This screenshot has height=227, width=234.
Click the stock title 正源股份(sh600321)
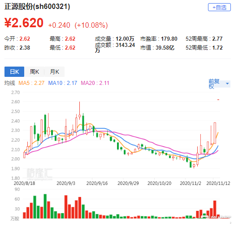click(x=37, y=7)
